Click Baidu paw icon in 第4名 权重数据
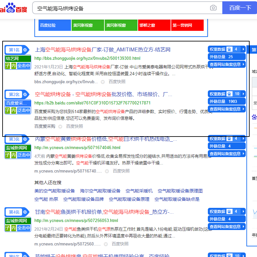Viewport: 257px width, 257px height. coord(229,211)
